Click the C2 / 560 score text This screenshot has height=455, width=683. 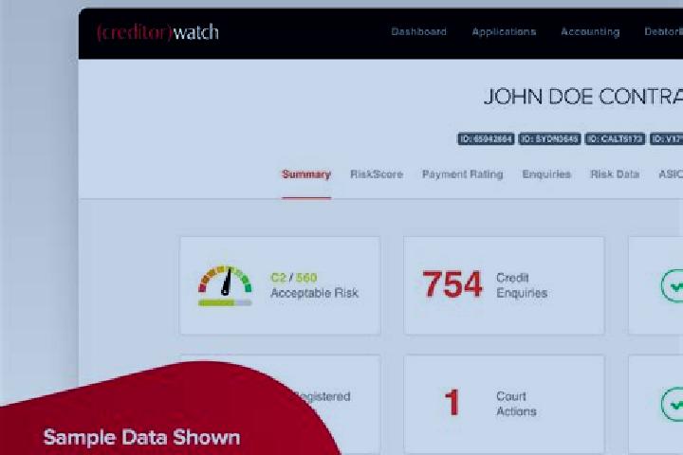click(x=293, y=278)
